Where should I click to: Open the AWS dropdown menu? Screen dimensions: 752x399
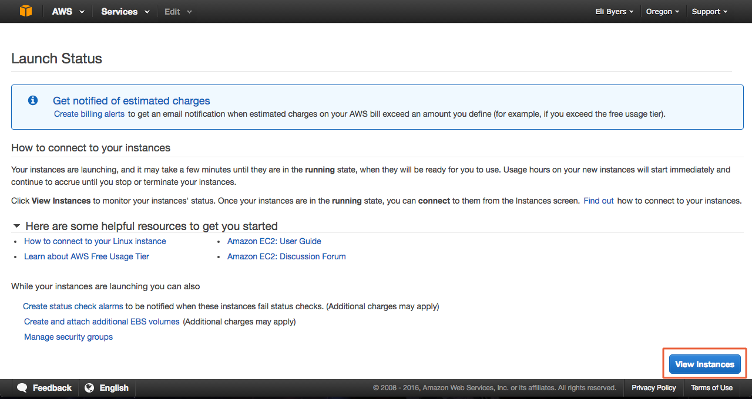68,12
